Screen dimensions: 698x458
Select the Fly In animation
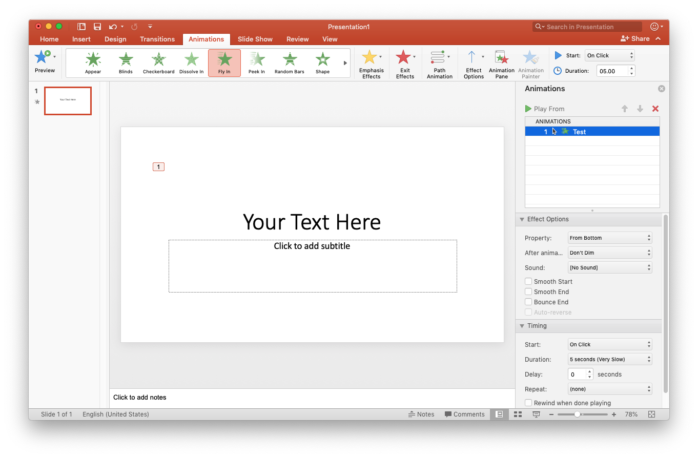pyautogui.click(x=224, y=63)
